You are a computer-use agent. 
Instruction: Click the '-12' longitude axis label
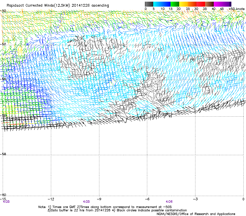tap(51, 199)
